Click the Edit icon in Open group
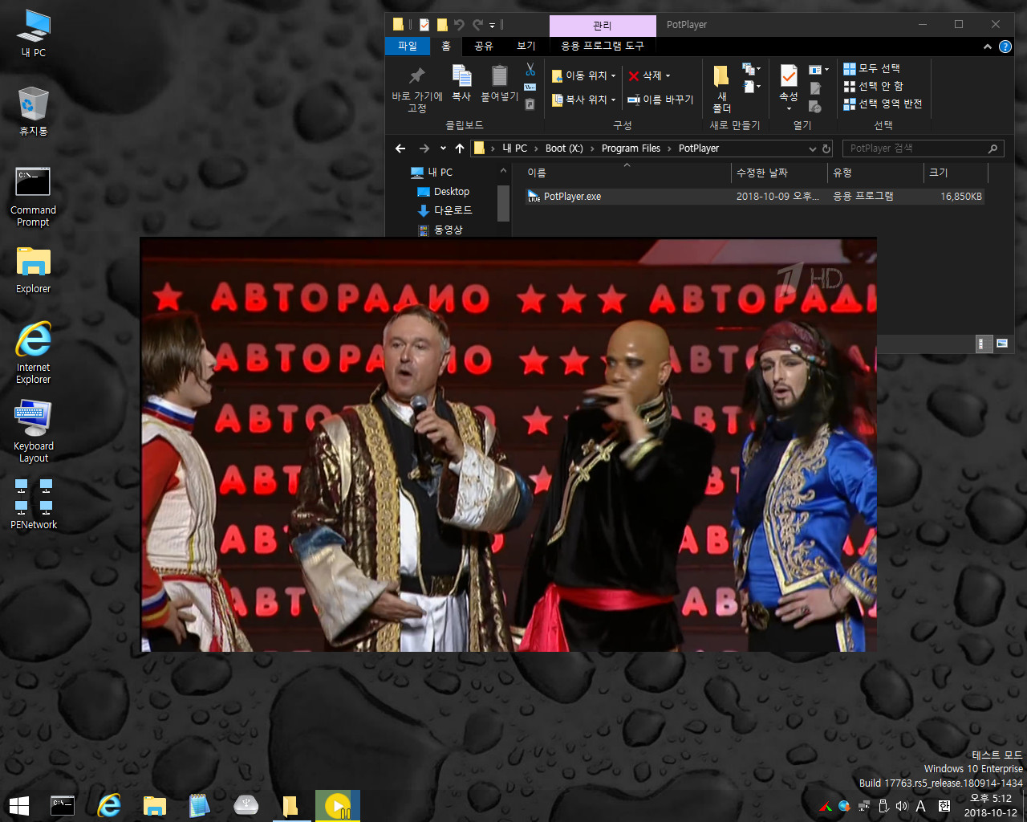Screen dimensions: 1027x822 [815, 88]
